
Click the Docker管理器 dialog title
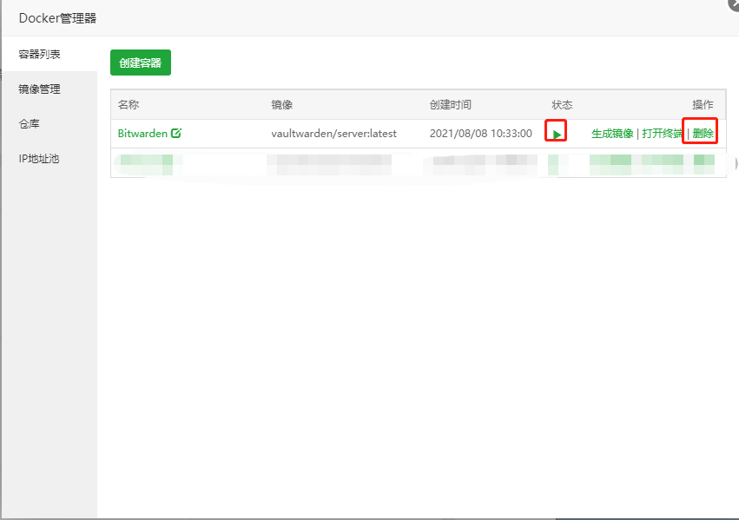57,18
